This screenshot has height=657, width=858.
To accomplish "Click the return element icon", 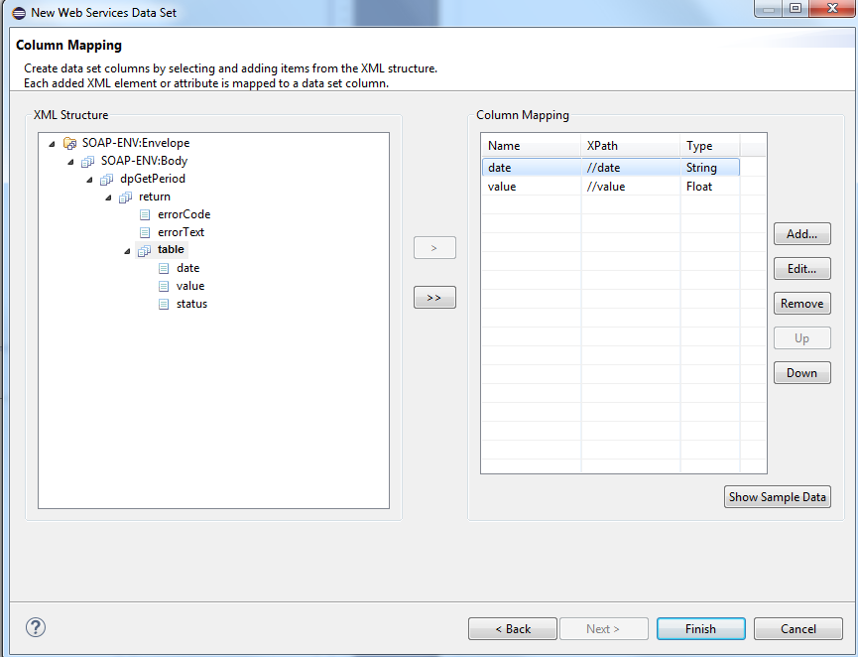I will click(x=125, y=197).
